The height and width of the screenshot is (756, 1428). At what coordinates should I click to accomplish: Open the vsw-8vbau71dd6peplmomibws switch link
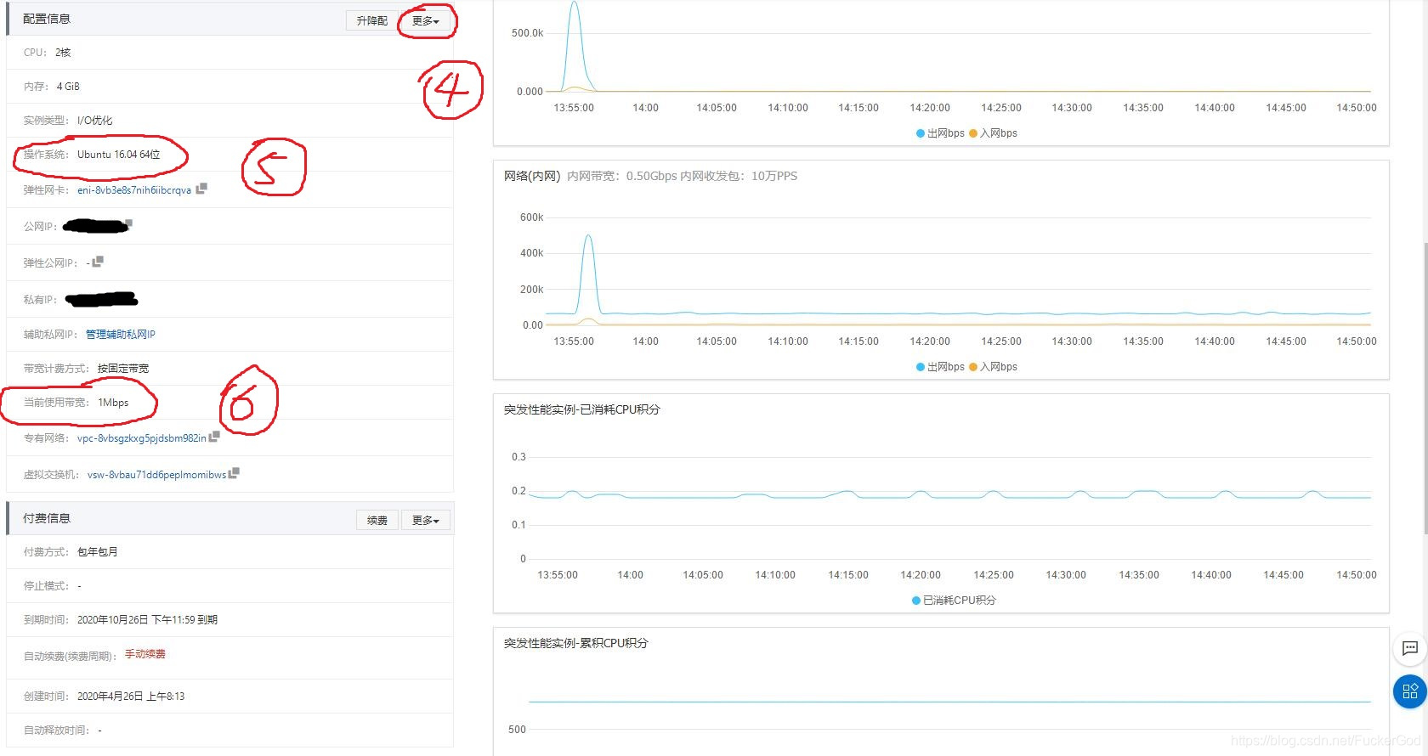point(157,475)
